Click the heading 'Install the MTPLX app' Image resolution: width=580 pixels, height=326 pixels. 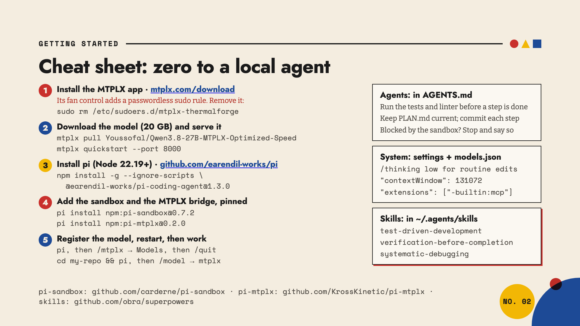100,89
